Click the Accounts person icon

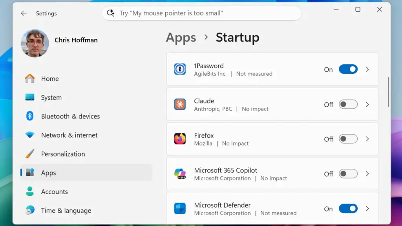coord(30,191)
